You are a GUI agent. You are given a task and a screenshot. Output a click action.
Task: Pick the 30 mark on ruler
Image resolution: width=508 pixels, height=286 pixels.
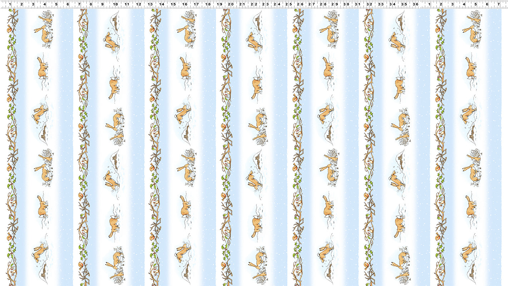click(x=346, y=4)
